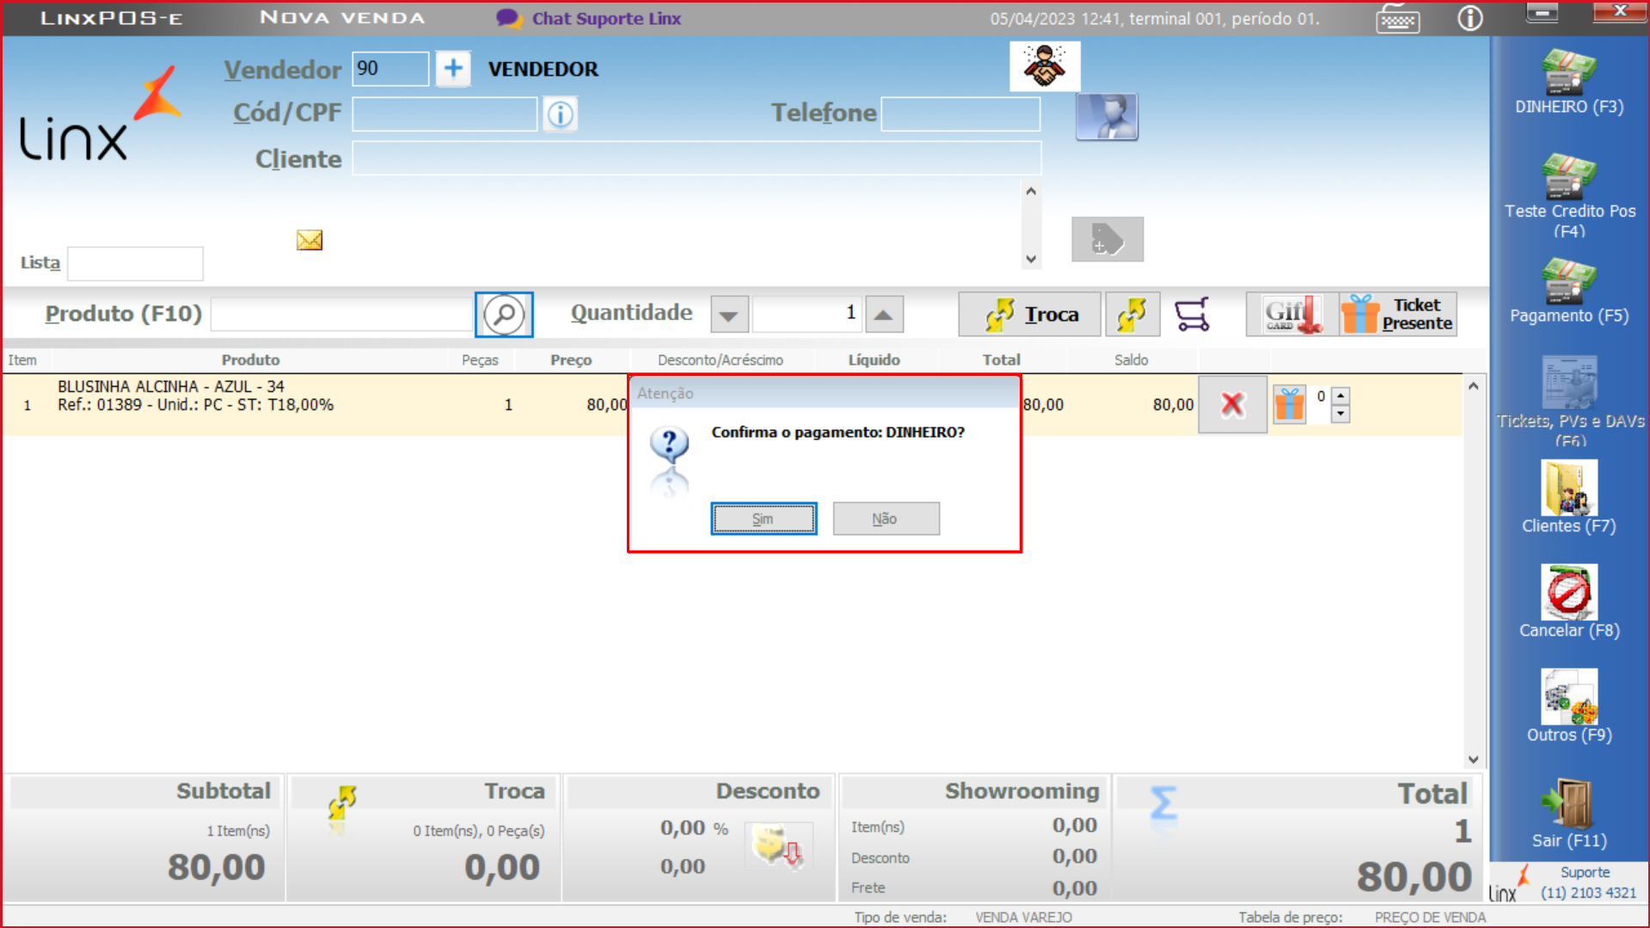Click the Suporte (11) 2103 4321 text
1650x928 pixels.
point(1588,882)
